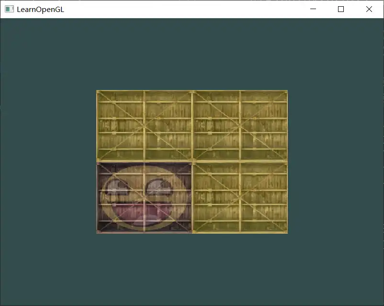Image resolution: width=384 pixels, height=306 pixels.
Task: Click the smiley's eye on the left side
Action: tap(114, 188)
